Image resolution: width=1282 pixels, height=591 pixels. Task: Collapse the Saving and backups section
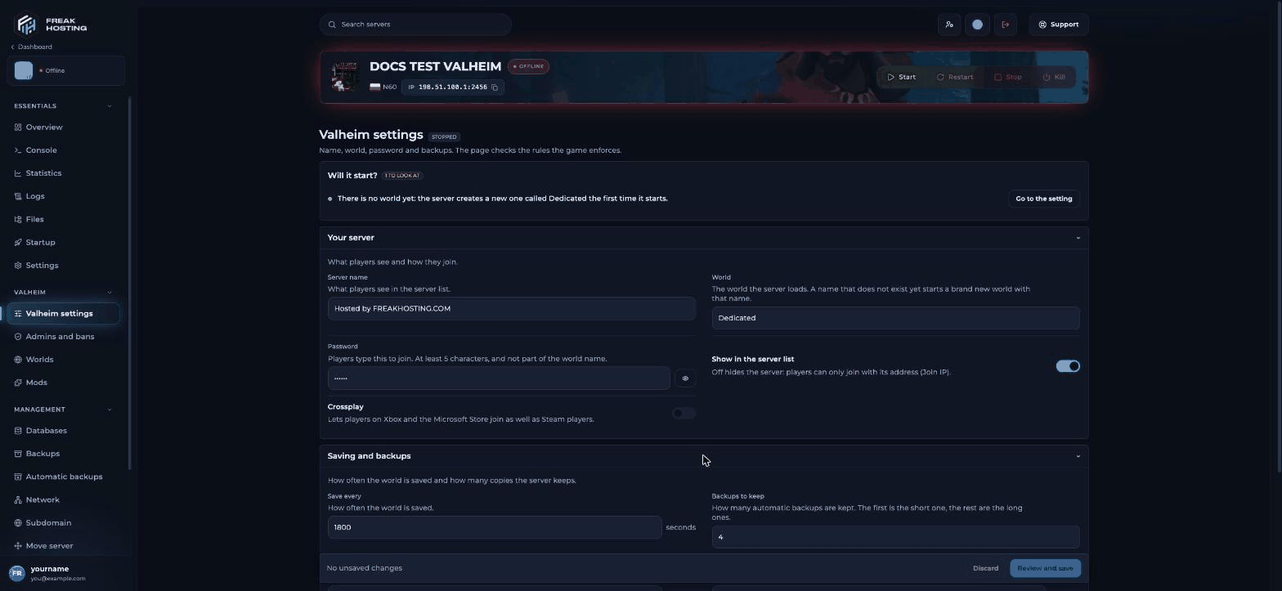coord(1078,456)
